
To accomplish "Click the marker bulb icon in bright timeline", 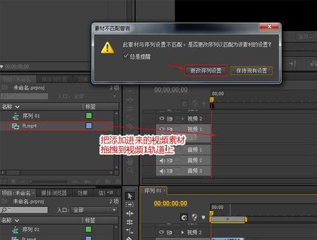I will (195, 217).
